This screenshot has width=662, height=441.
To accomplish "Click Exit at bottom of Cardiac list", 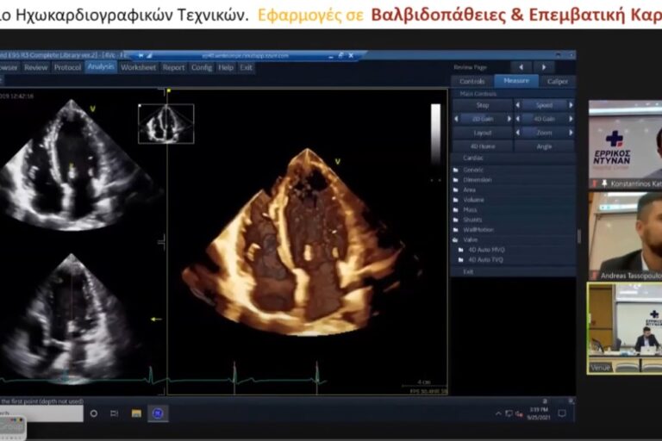I will [468, 272].
